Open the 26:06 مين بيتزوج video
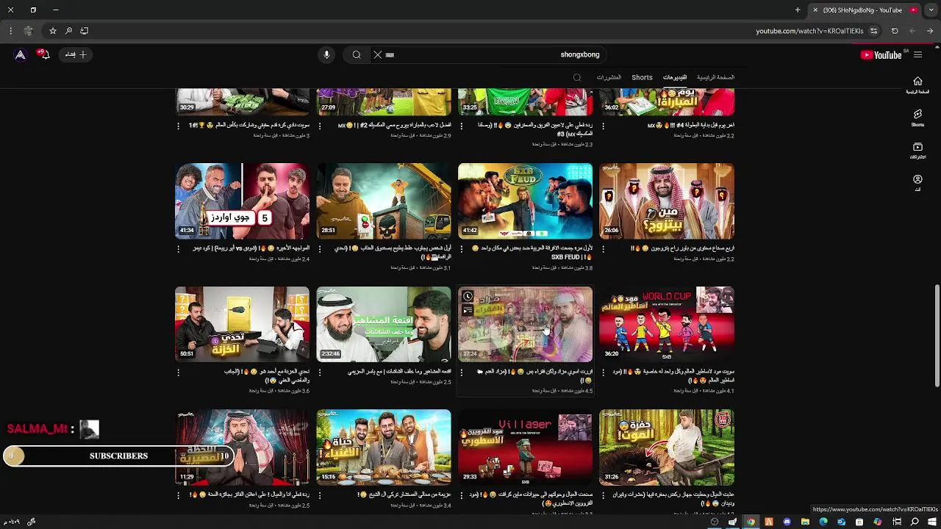The image size is (941, 529). click(x=667, y=201)
